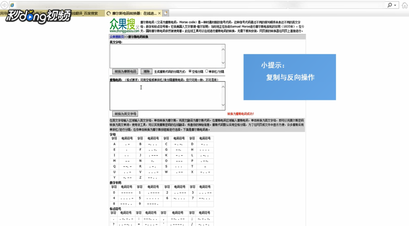Viewport: 409px width, 226px height.
Task: Select the 单斜杠/分隔 radio option
Action: [x=206, y=71]
